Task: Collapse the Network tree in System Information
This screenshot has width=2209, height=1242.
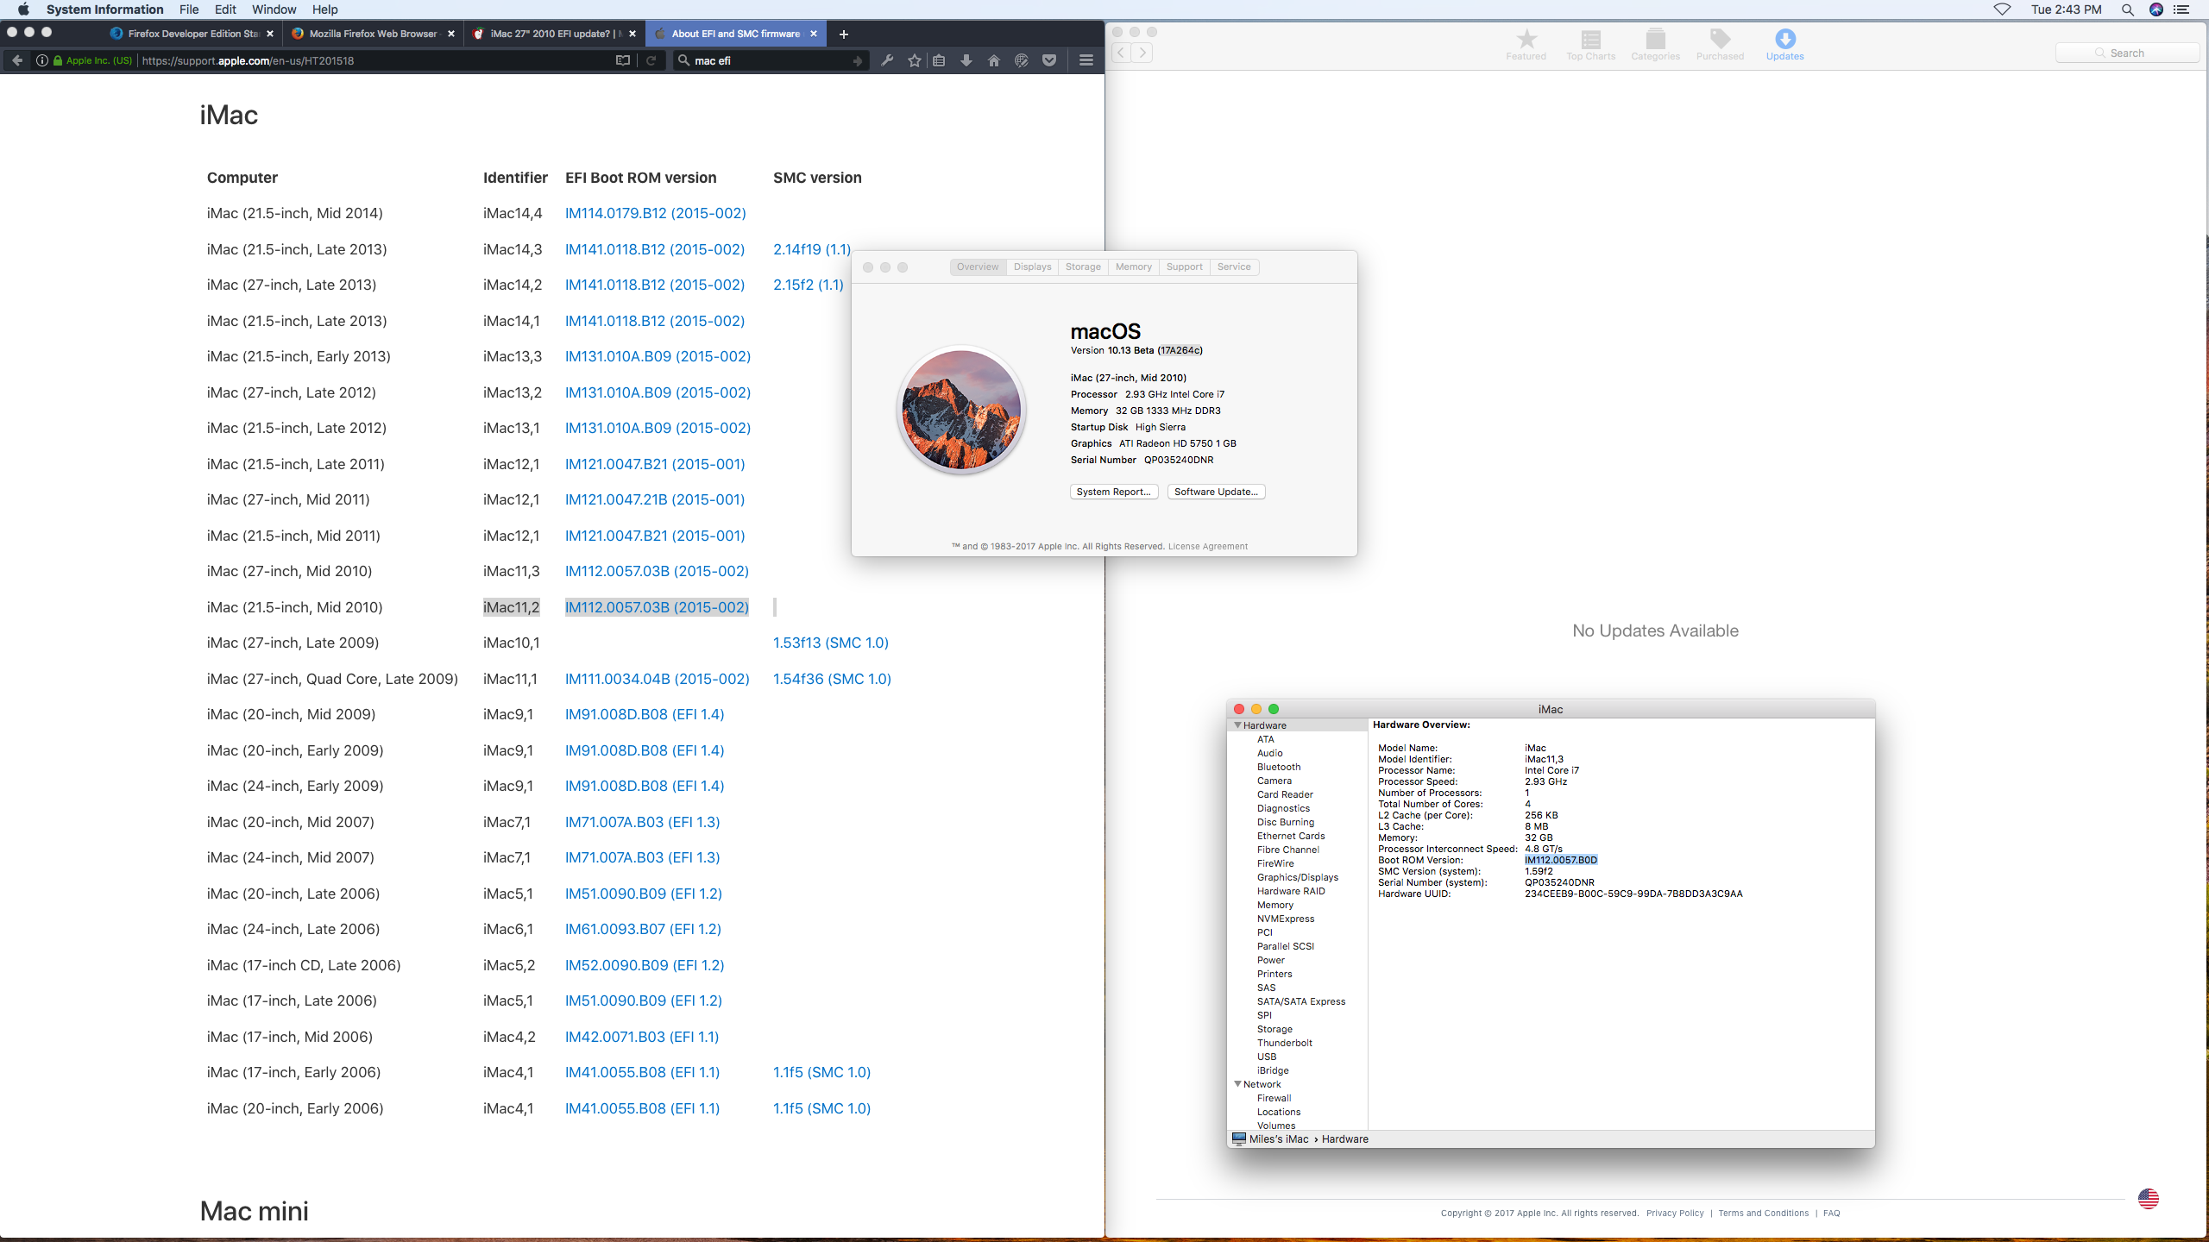Action: click(1238, 1084)
